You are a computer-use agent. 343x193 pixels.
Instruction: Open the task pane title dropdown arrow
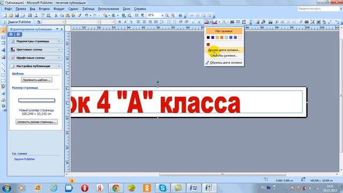pos(57,29)
